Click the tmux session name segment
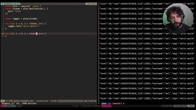The height and width of the screenshot is (110, 196). (x=10, y=106)
